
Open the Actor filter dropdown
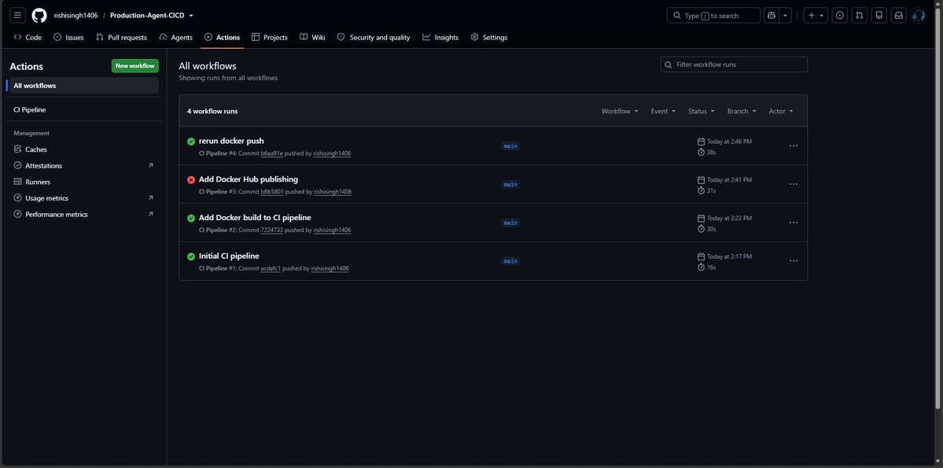pos(781,111)
